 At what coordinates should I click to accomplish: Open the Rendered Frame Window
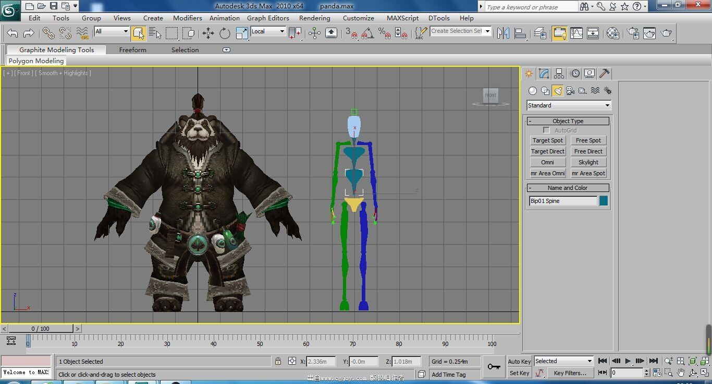coord(649,33)
